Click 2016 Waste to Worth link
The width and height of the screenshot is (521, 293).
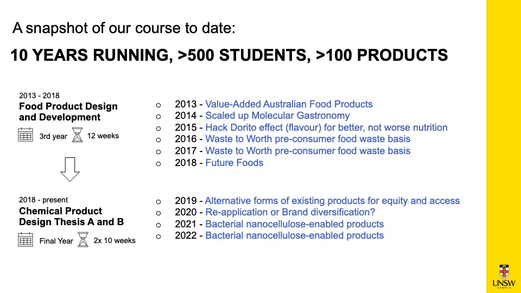(x=308, y=139)
